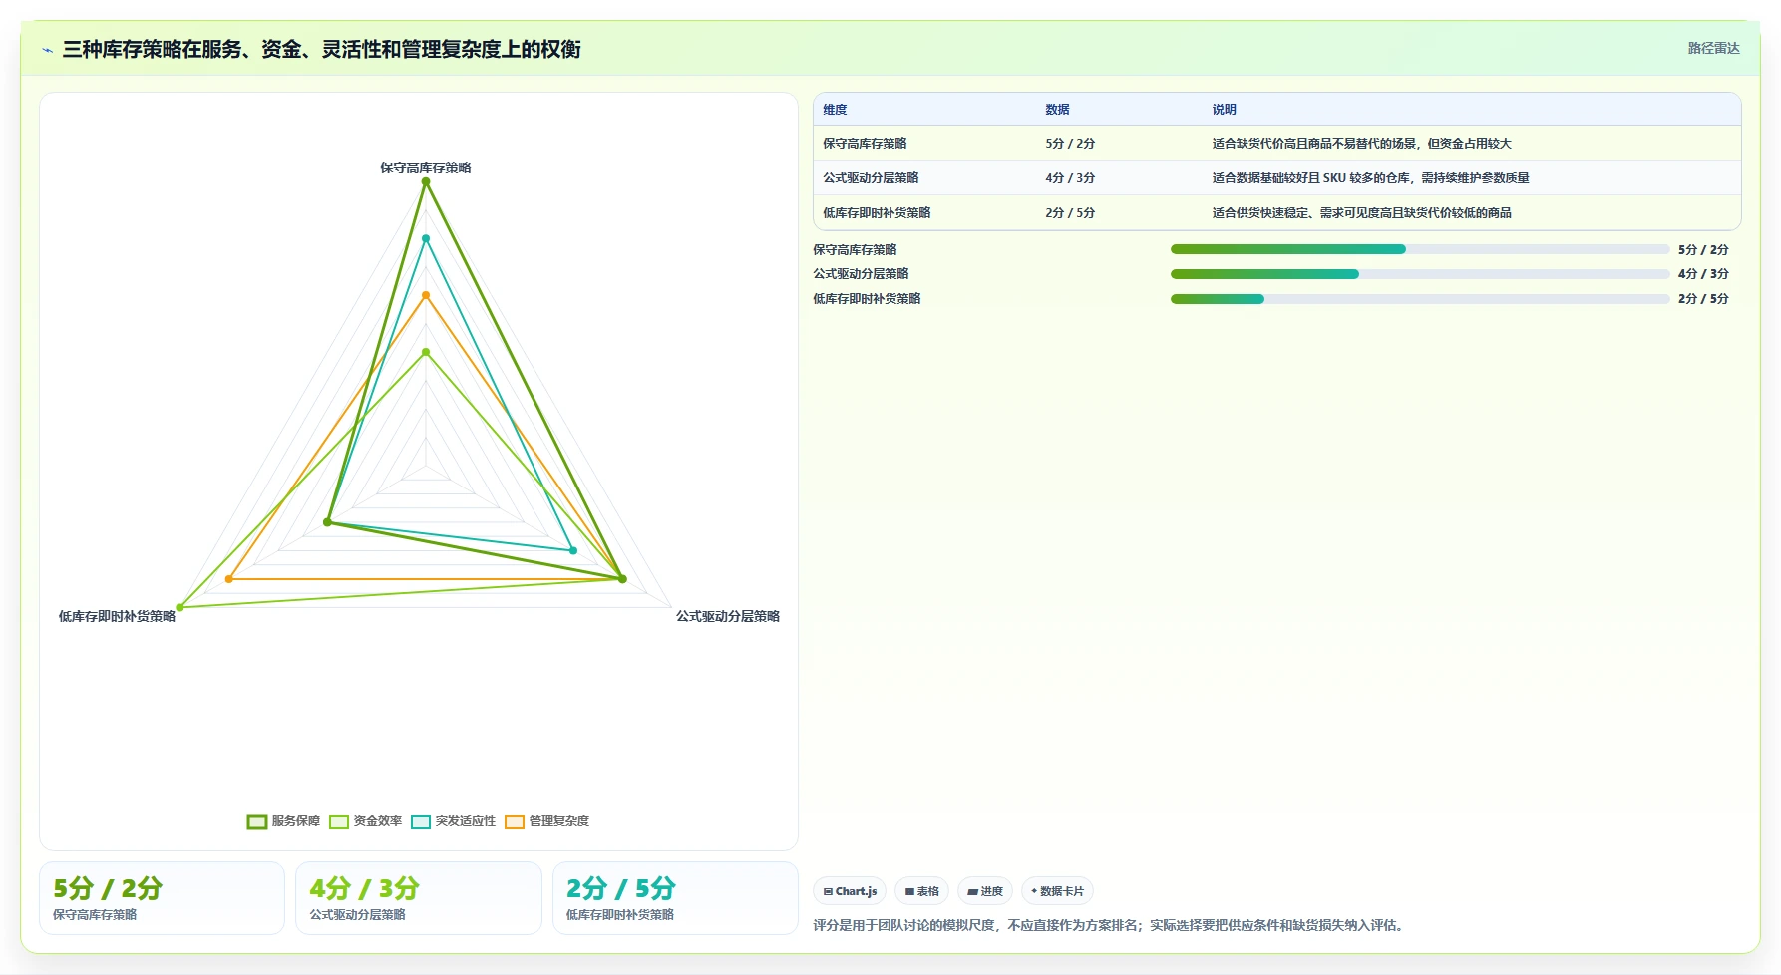Click the radar axis label 公式驱动分层策略
This screenshot has height=975, width=1781.
coord(728,616)
